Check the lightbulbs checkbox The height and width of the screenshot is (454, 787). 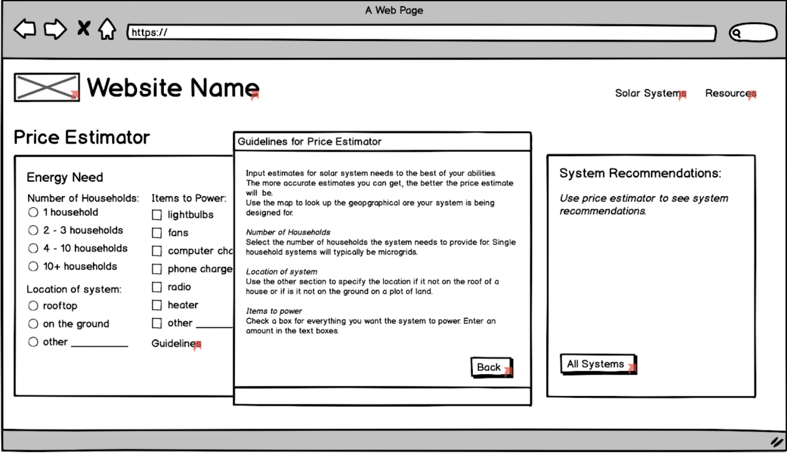(157, 215)
